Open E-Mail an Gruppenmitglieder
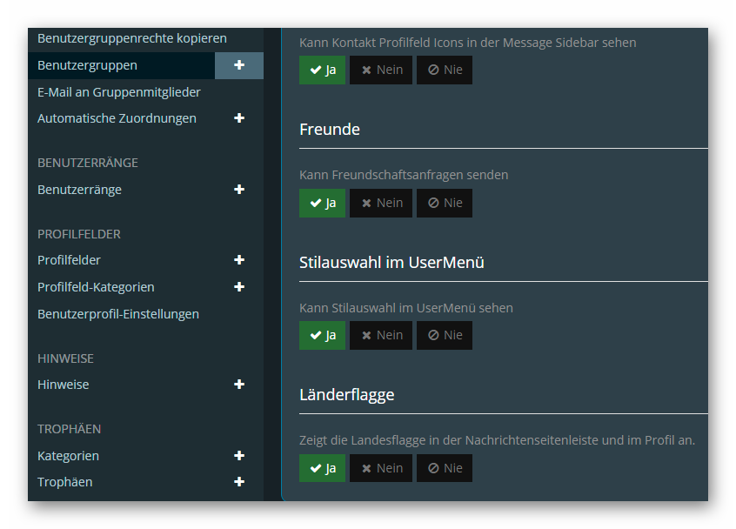The height and width of the screenshot is (529, 736). (119, 92)
